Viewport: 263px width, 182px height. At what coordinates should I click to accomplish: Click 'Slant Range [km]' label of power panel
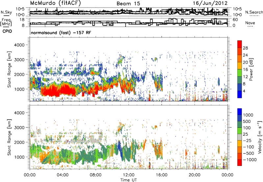[9, 69]
